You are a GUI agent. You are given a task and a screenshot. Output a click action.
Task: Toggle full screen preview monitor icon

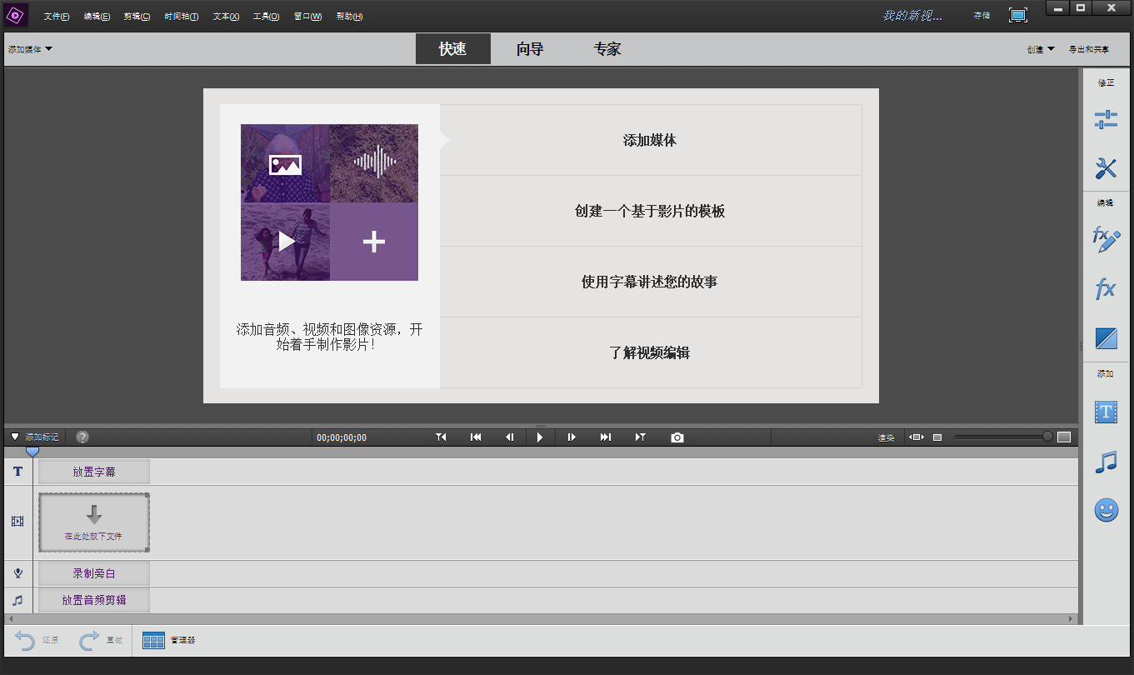pyautogui.click(x=1017, y=15)
